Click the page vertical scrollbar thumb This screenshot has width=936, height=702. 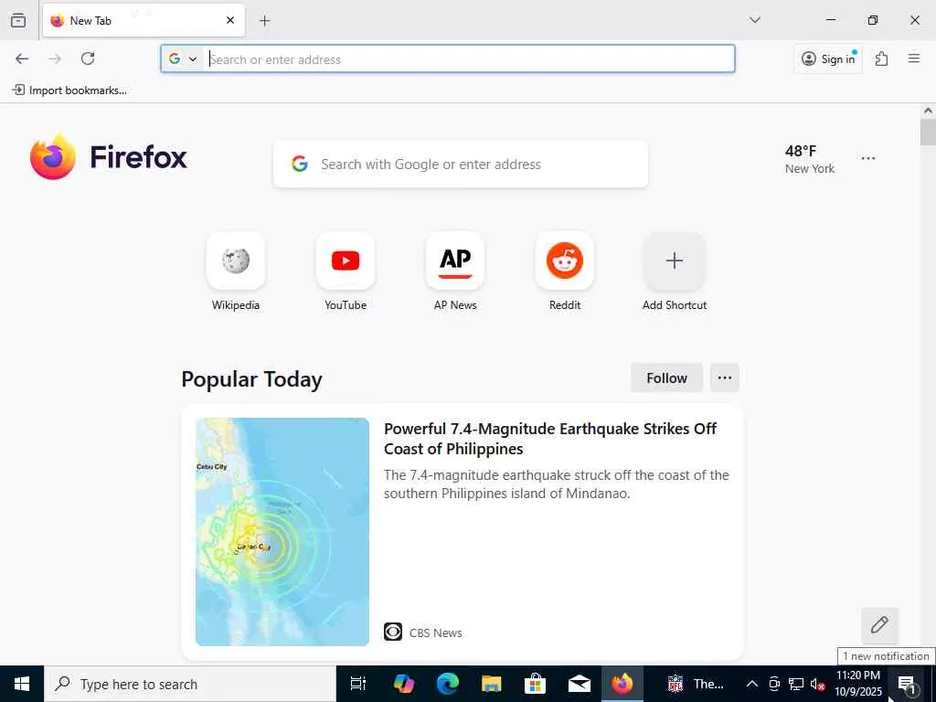928,133
